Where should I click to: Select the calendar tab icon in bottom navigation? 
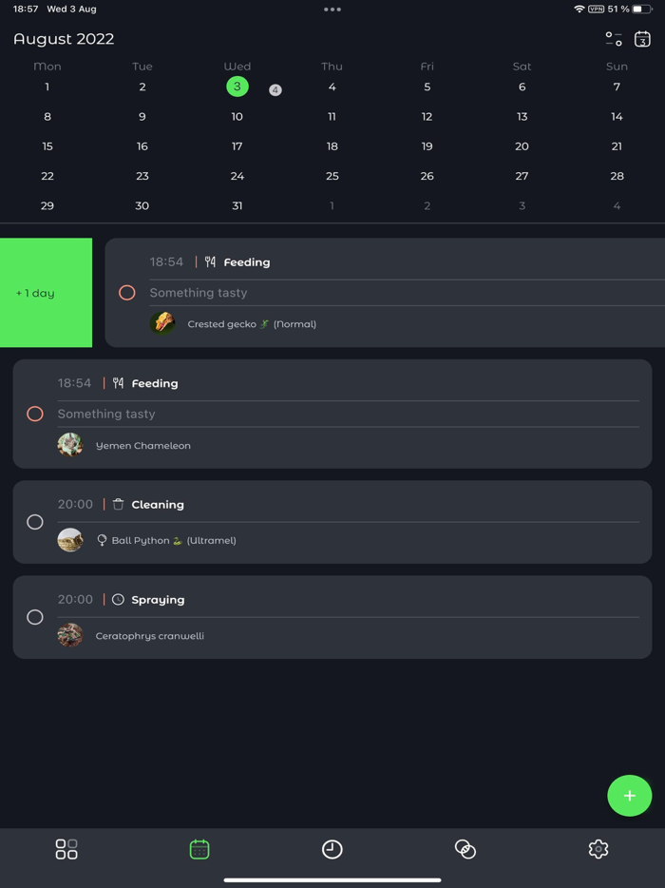pos(199,850)
